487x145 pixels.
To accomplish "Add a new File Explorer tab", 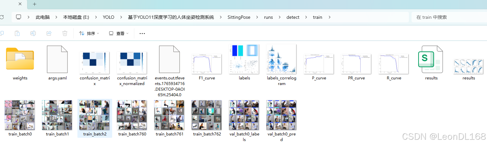I will 35,4.
